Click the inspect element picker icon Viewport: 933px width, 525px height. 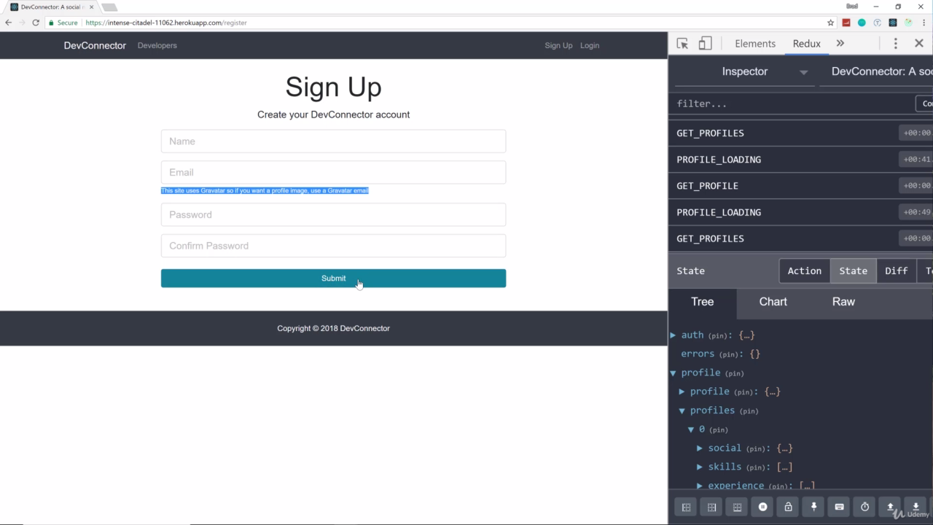[682, 44]
